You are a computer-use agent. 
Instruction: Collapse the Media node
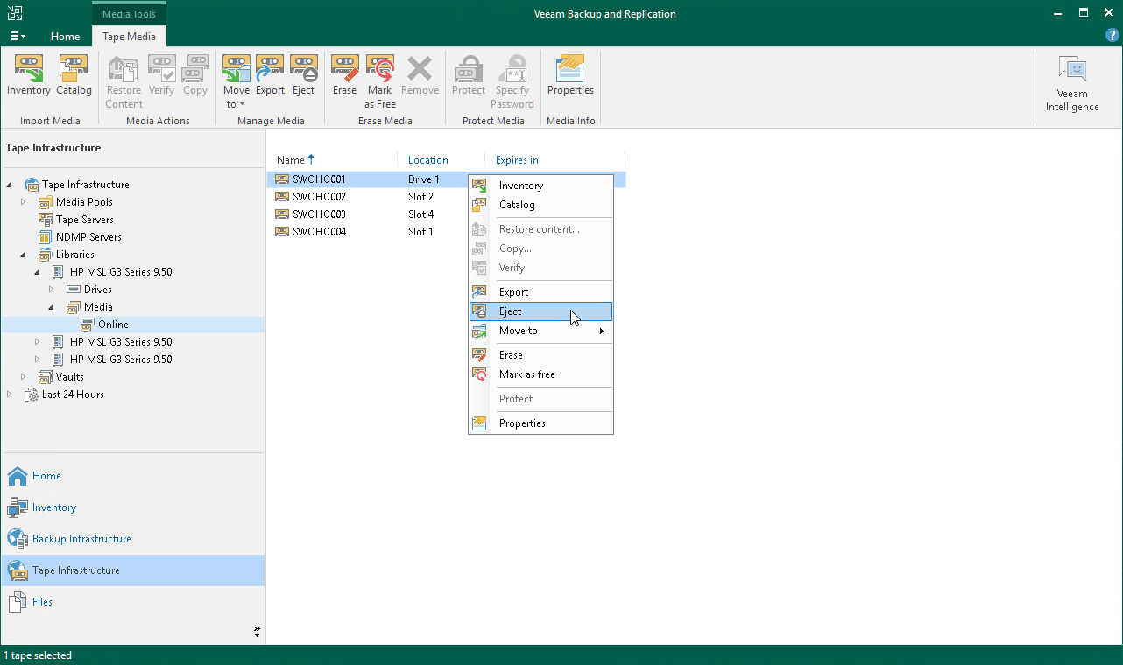pyautogui.click(x=52, y=307)
